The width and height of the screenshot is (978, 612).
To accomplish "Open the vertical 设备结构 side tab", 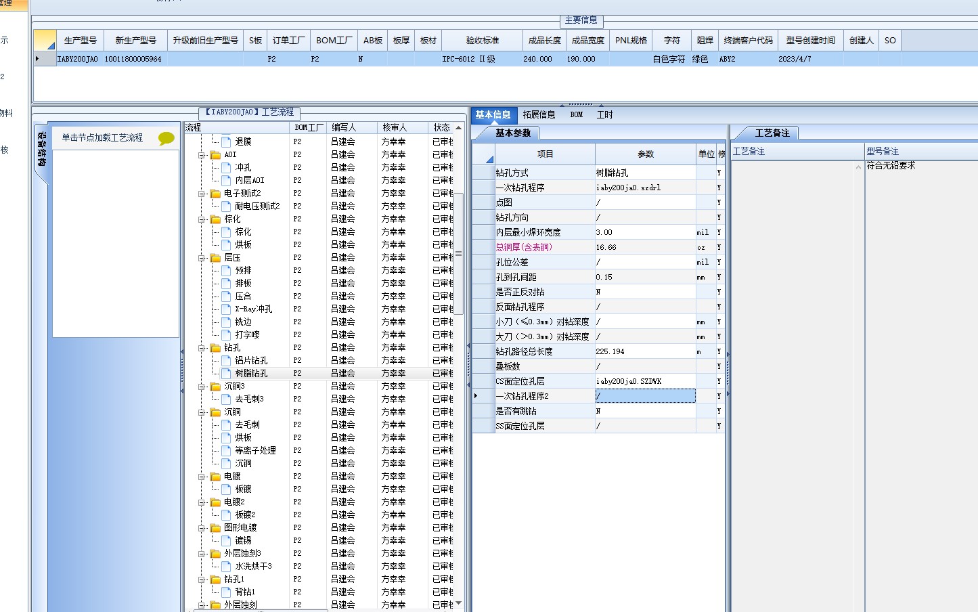I will click(41, 149).
